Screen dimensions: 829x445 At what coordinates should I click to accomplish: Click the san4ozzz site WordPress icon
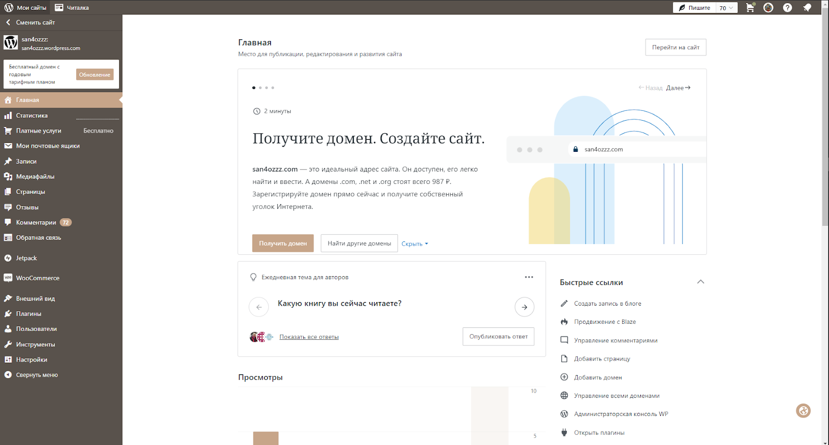(11, 42)
